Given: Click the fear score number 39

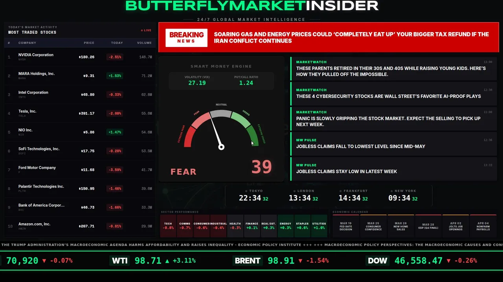Looking at the screenshot, I should (x=262, y=167).
